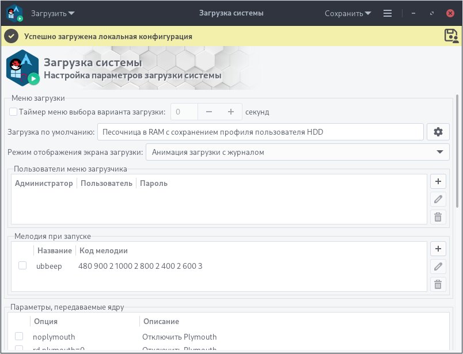Enable the noplymouth kernel option
This screenshot has height=354, width=463.
click(x=18, y=336)
